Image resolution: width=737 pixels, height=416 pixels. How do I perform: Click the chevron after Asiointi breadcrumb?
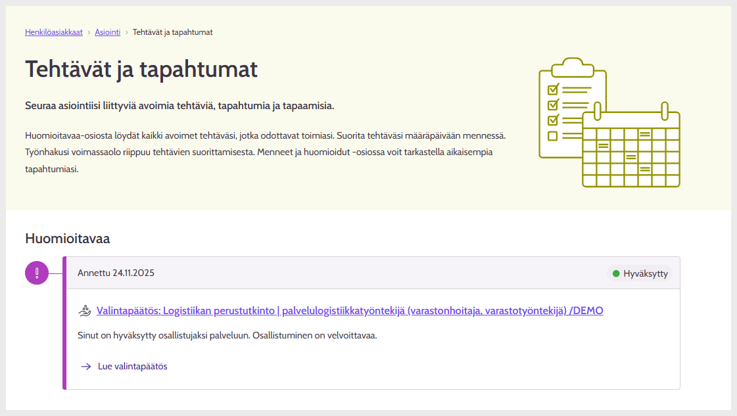[126, 32]
